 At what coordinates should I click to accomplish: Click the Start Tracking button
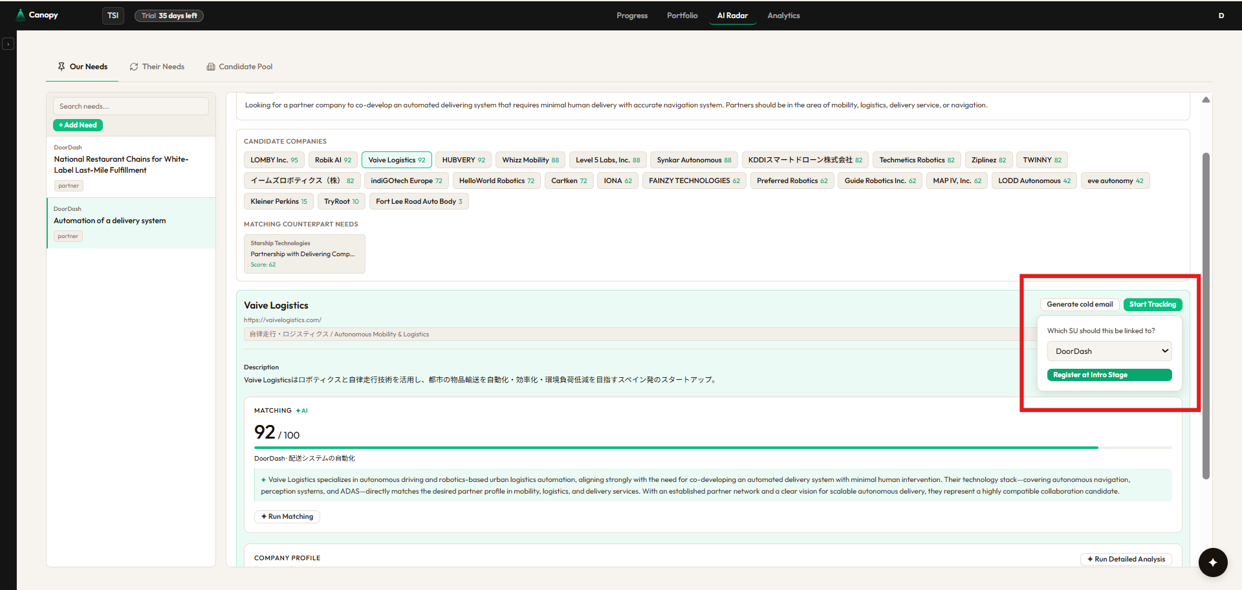pyautogui.click(x=1153, y=304)
